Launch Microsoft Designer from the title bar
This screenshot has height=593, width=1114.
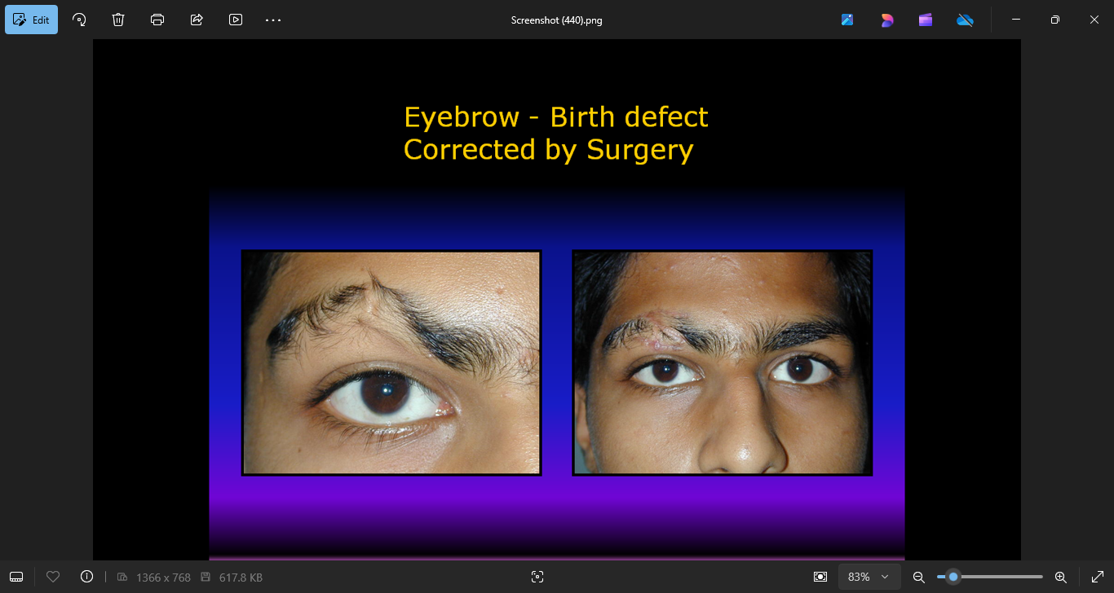pos(886,20)
